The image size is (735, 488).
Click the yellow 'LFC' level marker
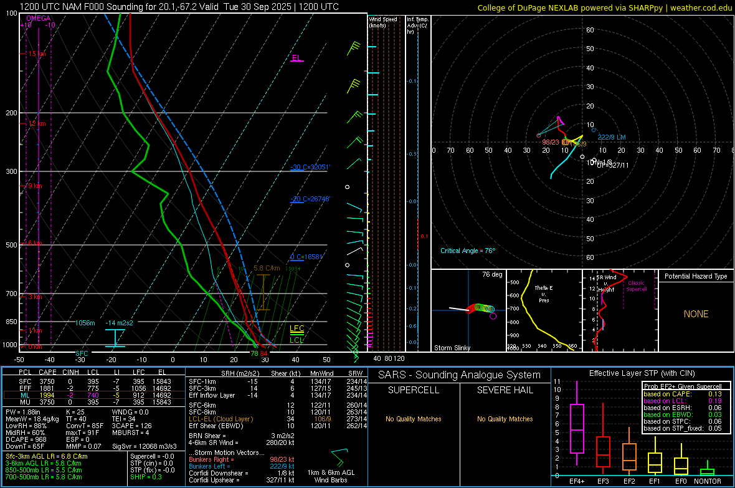(296, 328)
